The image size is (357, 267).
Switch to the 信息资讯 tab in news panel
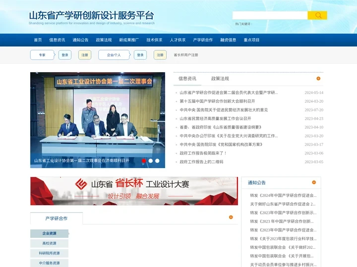[x=187, y=79]
